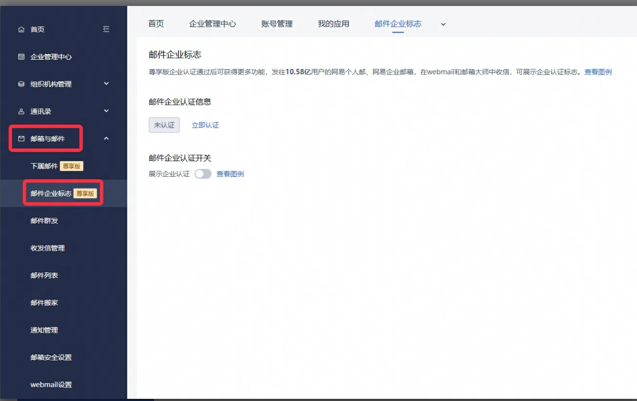The image size is (637, 401).
Task: Click the 邮件企业标志 page title
Action: (175, 54)
